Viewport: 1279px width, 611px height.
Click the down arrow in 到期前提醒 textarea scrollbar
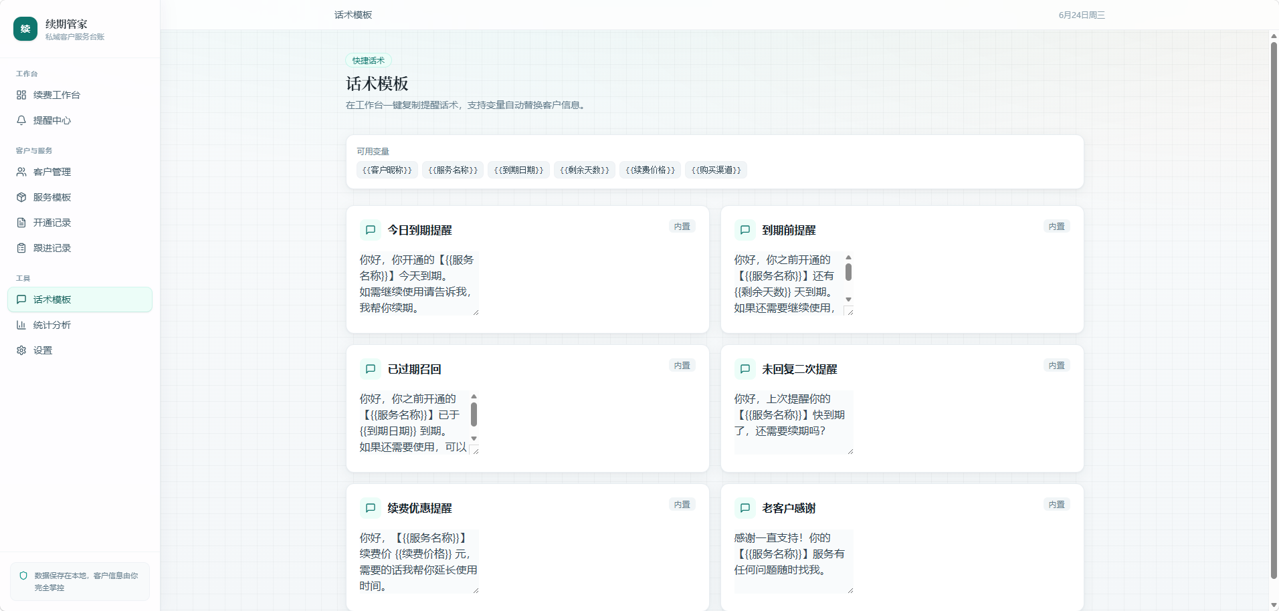tap(848, 299)
